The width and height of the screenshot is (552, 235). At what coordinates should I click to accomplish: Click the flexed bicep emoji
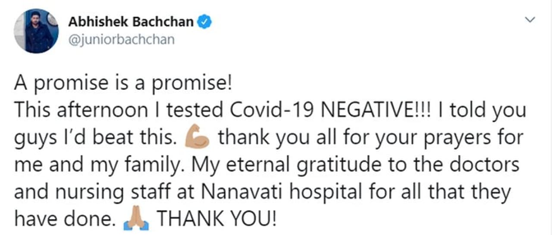[197, 139]
